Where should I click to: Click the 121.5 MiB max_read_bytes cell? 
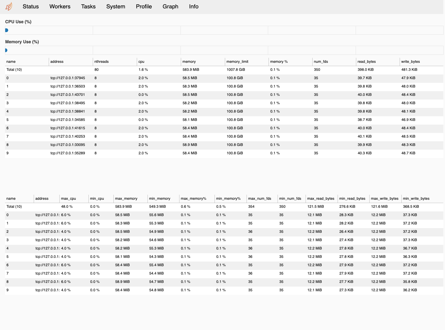pyautogui.click(x=316, y=206)
